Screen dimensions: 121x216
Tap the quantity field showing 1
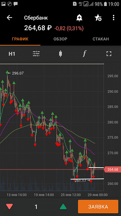click(x=36, y=207)
